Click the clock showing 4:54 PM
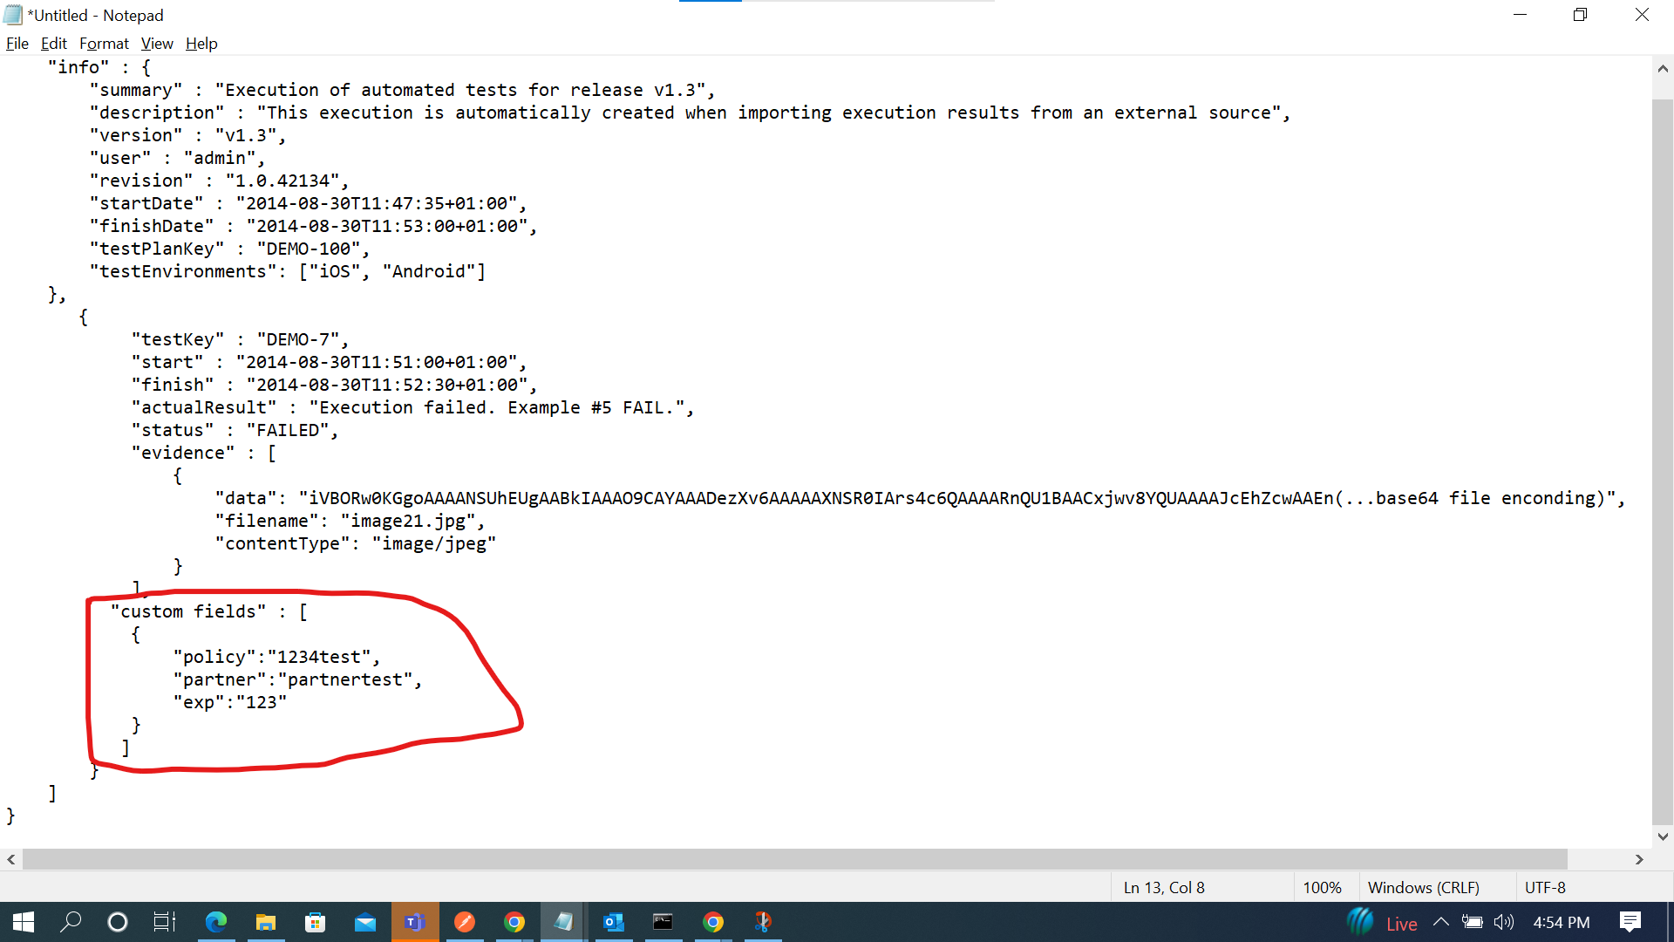Screen dimensions: 1674x942 1561,922
